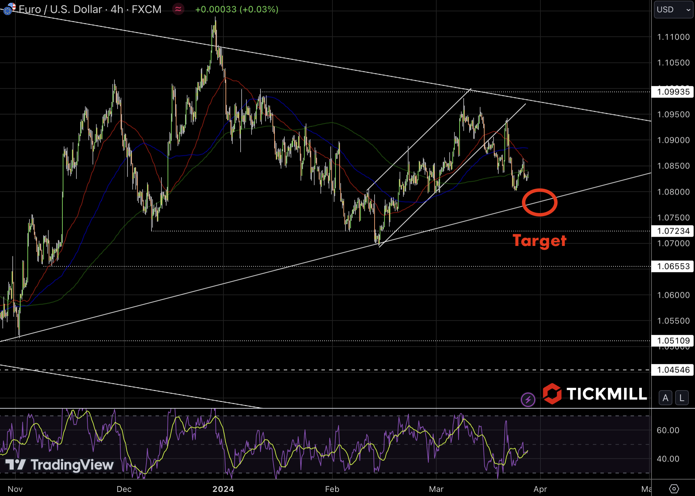
Task: Select the red Target text annotation
Action: 539,241
